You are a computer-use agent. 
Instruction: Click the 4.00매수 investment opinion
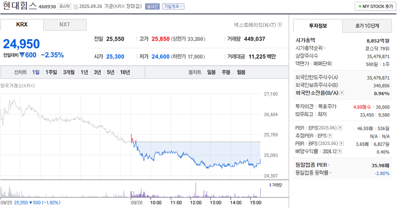click(362, 107)
